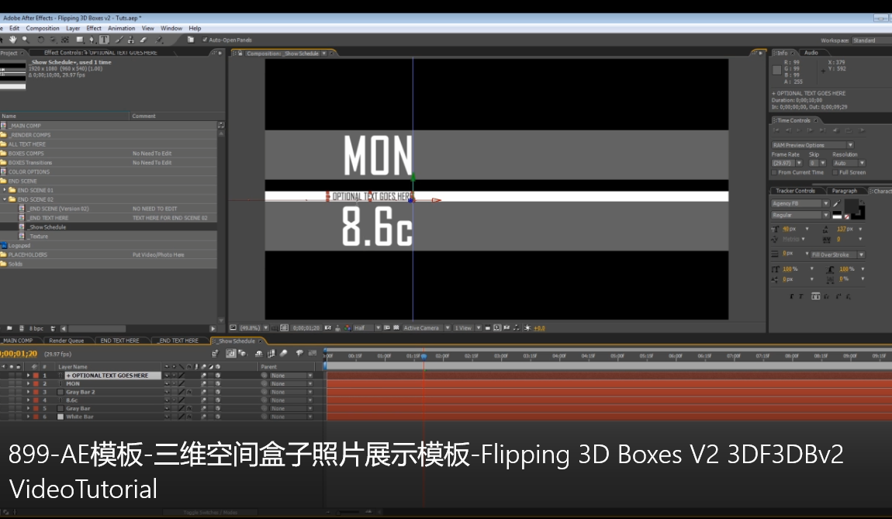Open the Half resolution dropdown in viewer

pos(367,328)
